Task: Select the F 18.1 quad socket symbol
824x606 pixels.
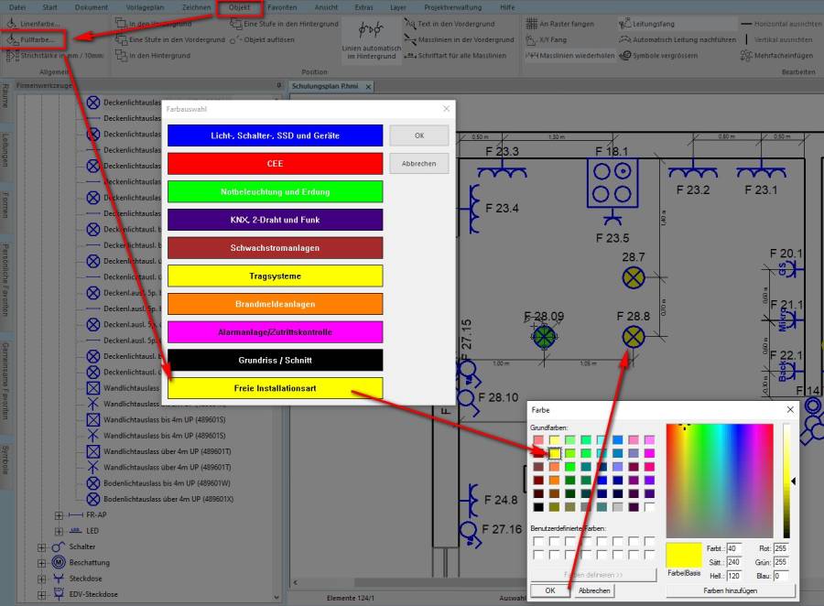Action: (x=612, y=182)
